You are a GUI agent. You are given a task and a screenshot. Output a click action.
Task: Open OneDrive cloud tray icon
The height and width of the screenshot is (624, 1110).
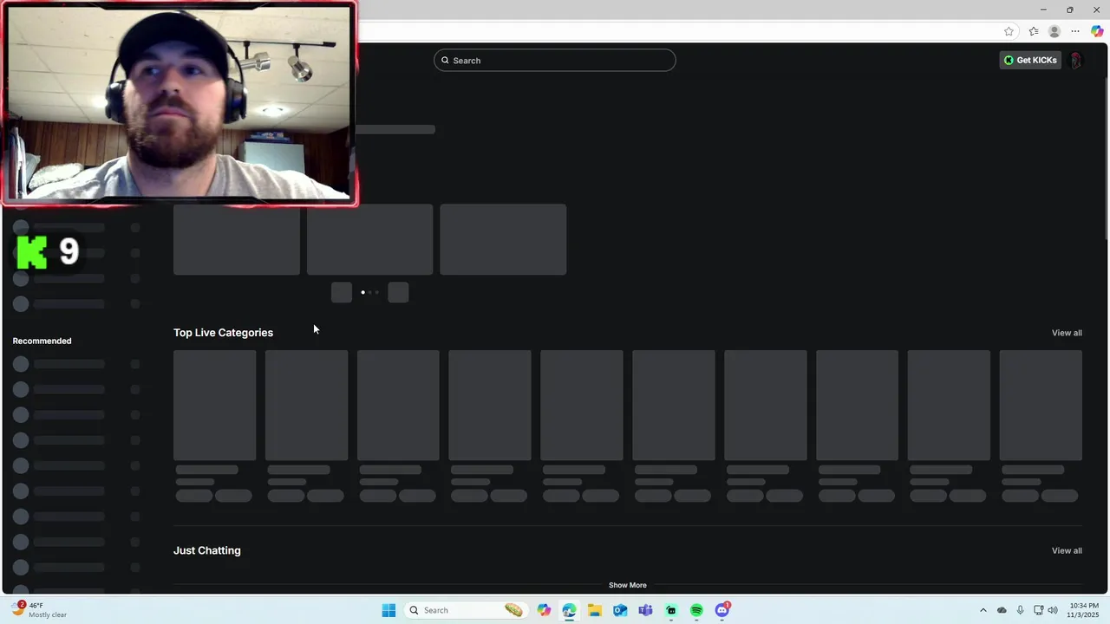[x=1002, y=610]
